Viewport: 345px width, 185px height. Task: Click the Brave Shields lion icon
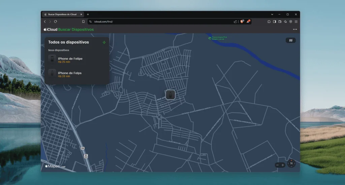coord(242,22)
